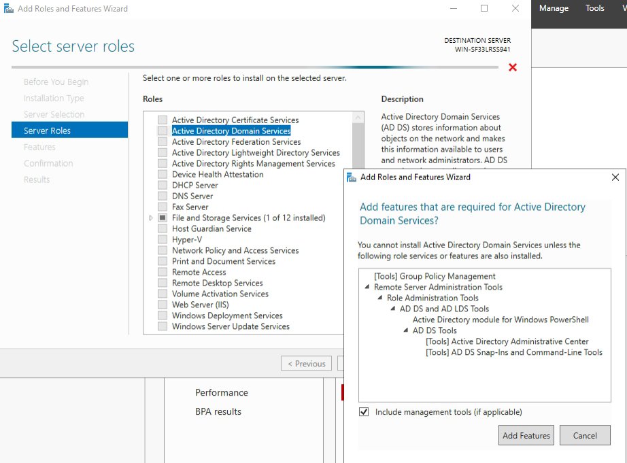Open the Manage menu
627x463 pixels.
554,8
